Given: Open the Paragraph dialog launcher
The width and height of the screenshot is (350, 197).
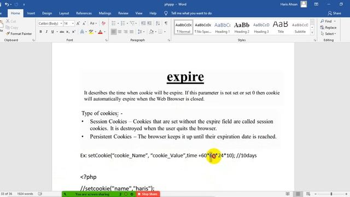Looking at the screenshot, I should pyautogui.click(x=169, y=40).
